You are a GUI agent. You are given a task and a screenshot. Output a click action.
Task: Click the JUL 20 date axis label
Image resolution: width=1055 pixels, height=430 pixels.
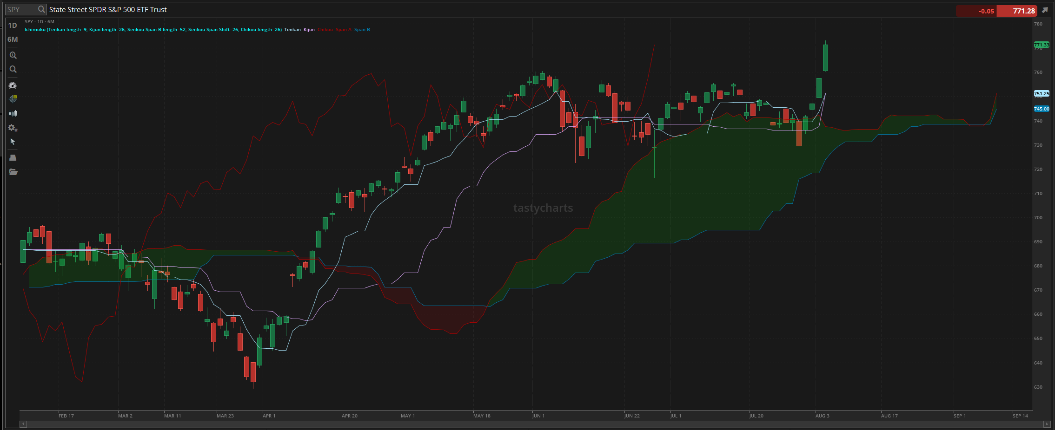click(756, 416)
